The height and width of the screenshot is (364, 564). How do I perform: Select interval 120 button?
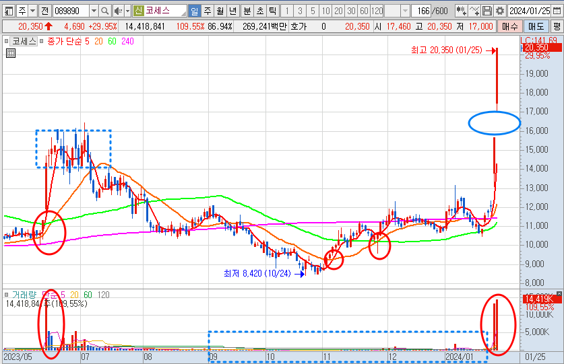click(377, 11)
